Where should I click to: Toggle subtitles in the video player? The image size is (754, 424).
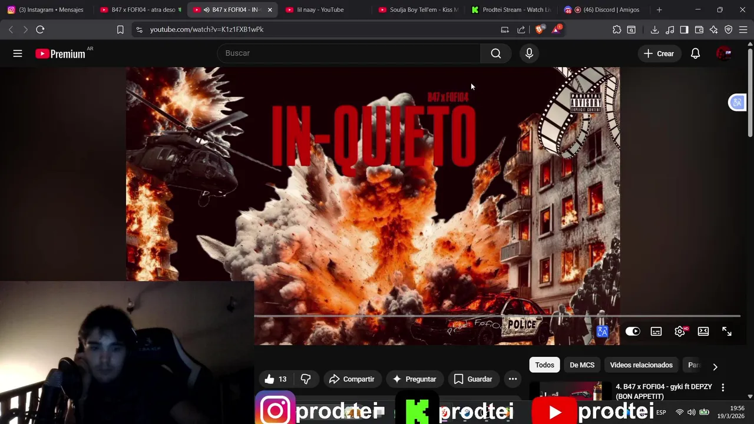[x=656, y=332]
